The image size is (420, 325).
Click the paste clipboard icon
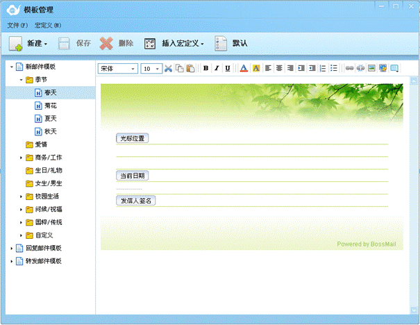coord(190,68)
